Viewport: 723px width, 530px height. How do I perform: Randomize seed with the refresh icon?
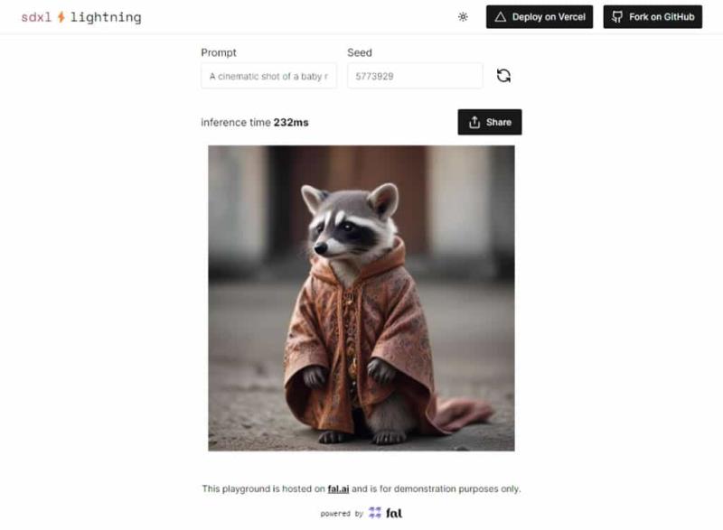point(503,76)
